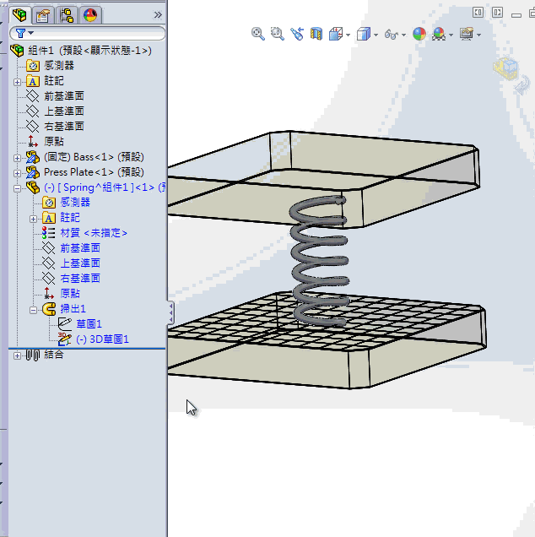The width and height of the screenshot is (535, 537).
Task: Click the material 材質 icon
Action: (49, 233)
